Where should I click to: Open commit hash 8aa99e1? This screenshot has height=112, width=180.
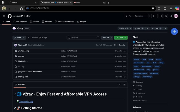pos(99,45)
